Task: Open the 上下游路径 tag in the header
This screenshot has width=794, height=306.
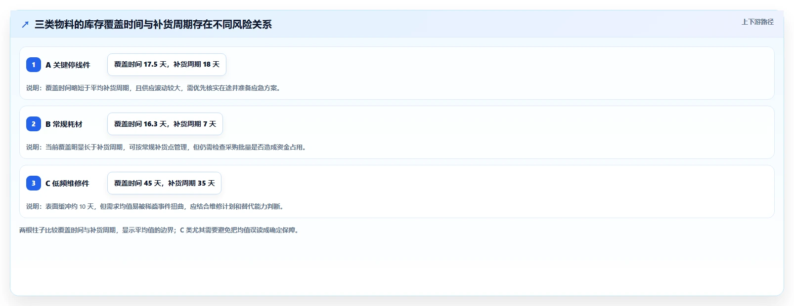Action: (757, 22)
